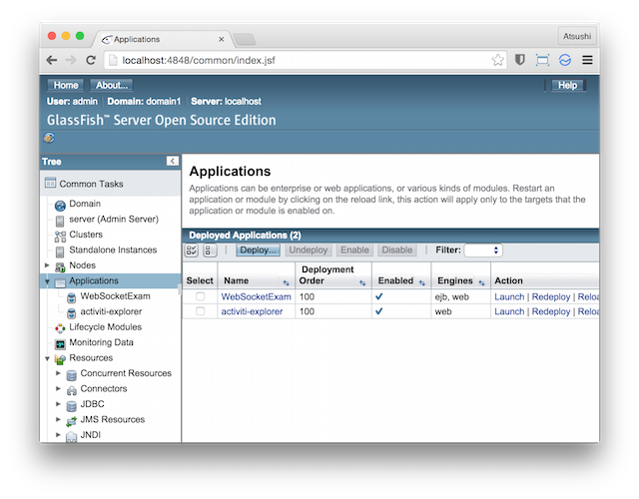The width and height of the screenshot is (639, 499).
Task: Open the Filter dropdown
Action: (x=483, y=250)
